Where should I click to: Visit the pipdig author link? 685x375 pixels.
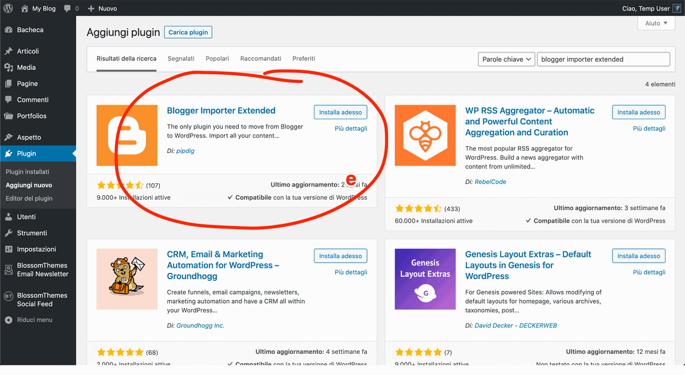(185, 151)
